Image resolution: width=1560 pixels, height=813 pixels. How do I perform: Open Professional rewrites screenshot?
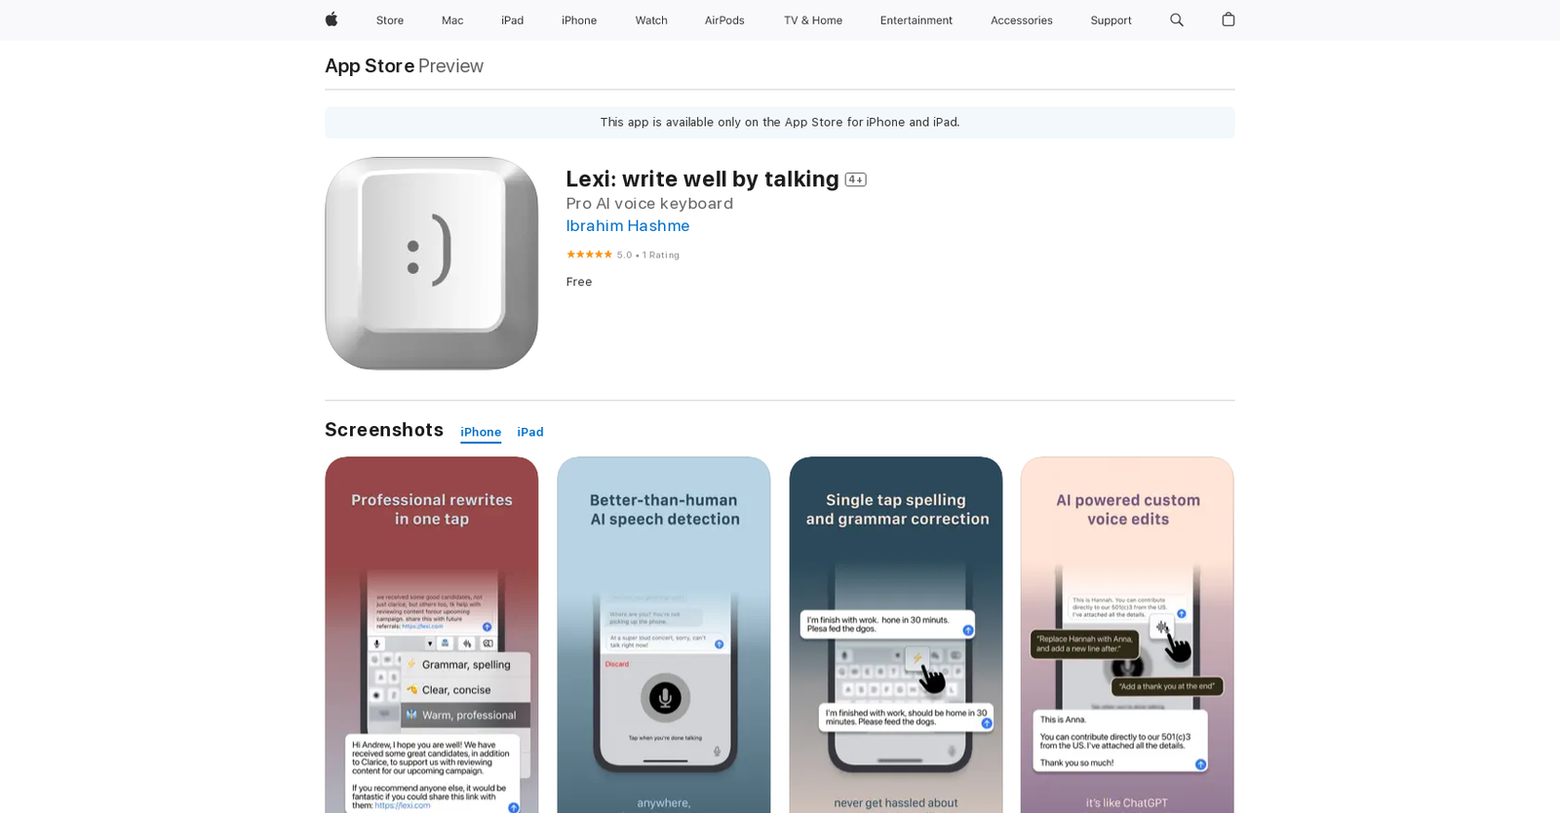[x=432, y=635]
